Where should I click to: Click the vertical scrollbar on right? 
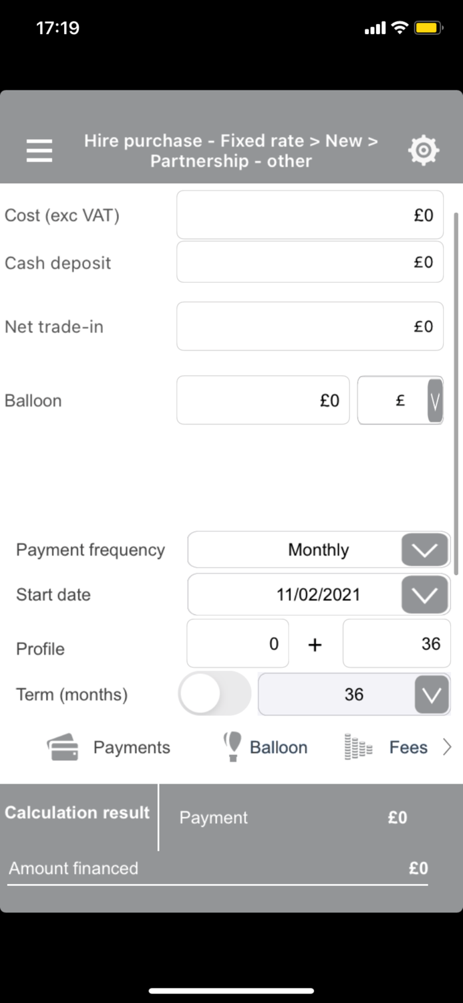tap(456, 395)
